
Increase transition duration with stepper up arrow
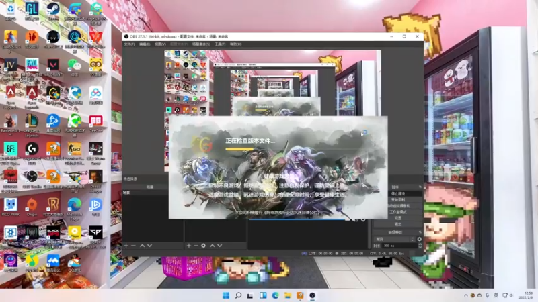click(420, 244)
